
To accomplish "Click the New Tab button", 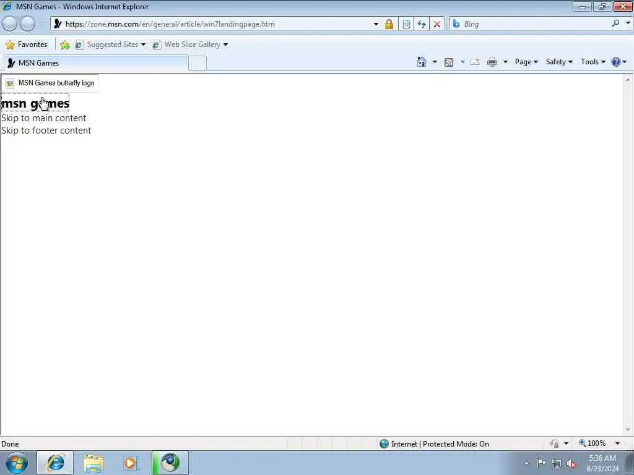I will tap(198, 64).
